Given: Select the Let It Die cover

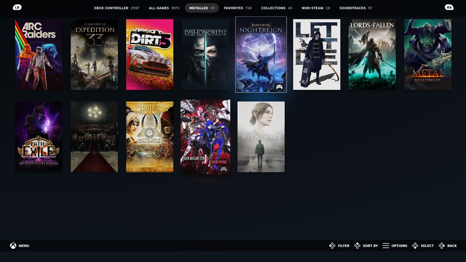Looking at the screenshot, I should [x=316, y=55].
